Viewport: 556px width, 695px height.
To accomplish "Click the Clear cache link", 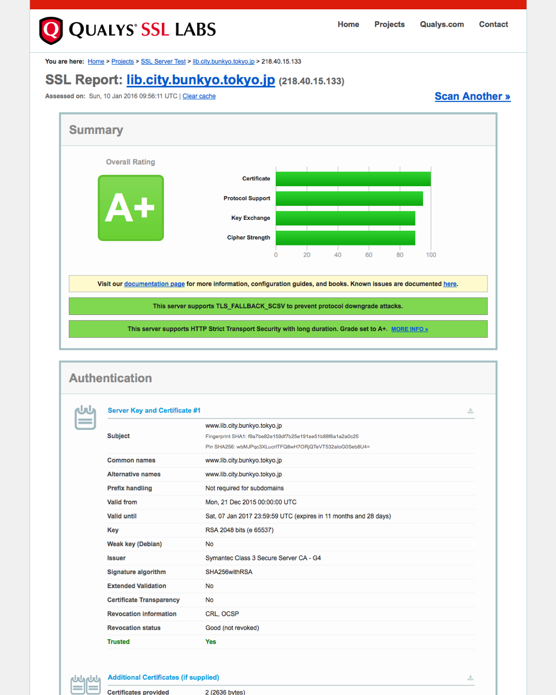I will [199, 96].
